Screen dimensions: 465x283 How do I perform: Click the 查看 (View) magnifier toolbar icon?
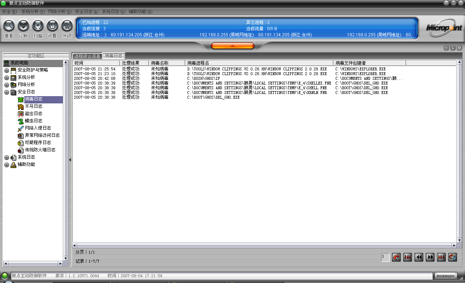9,26
